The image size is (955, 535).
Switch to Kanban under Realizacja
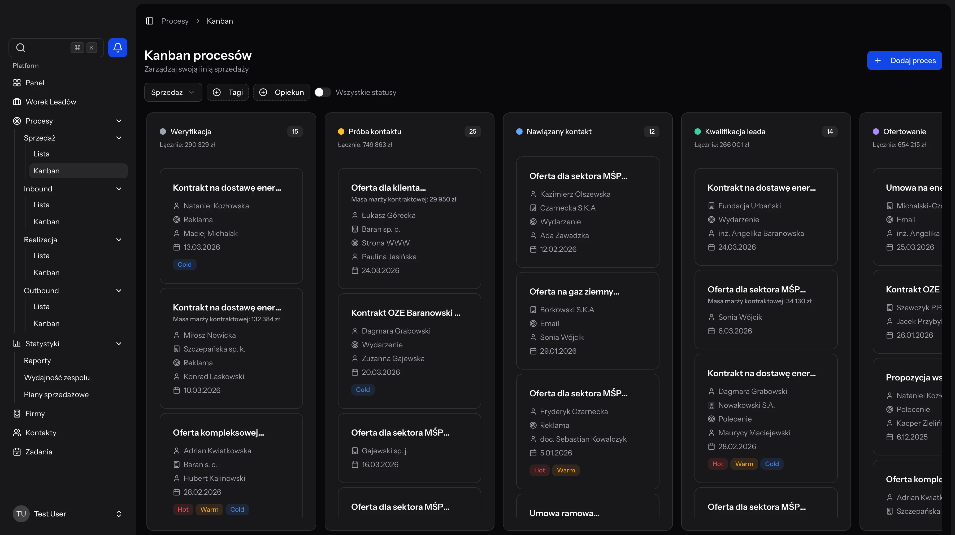(47, 272)
